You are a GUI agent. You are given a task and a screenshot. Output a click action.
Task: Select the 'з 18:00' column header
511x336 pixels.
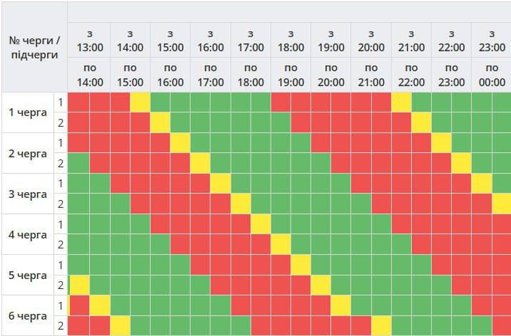tap(290, 41)
